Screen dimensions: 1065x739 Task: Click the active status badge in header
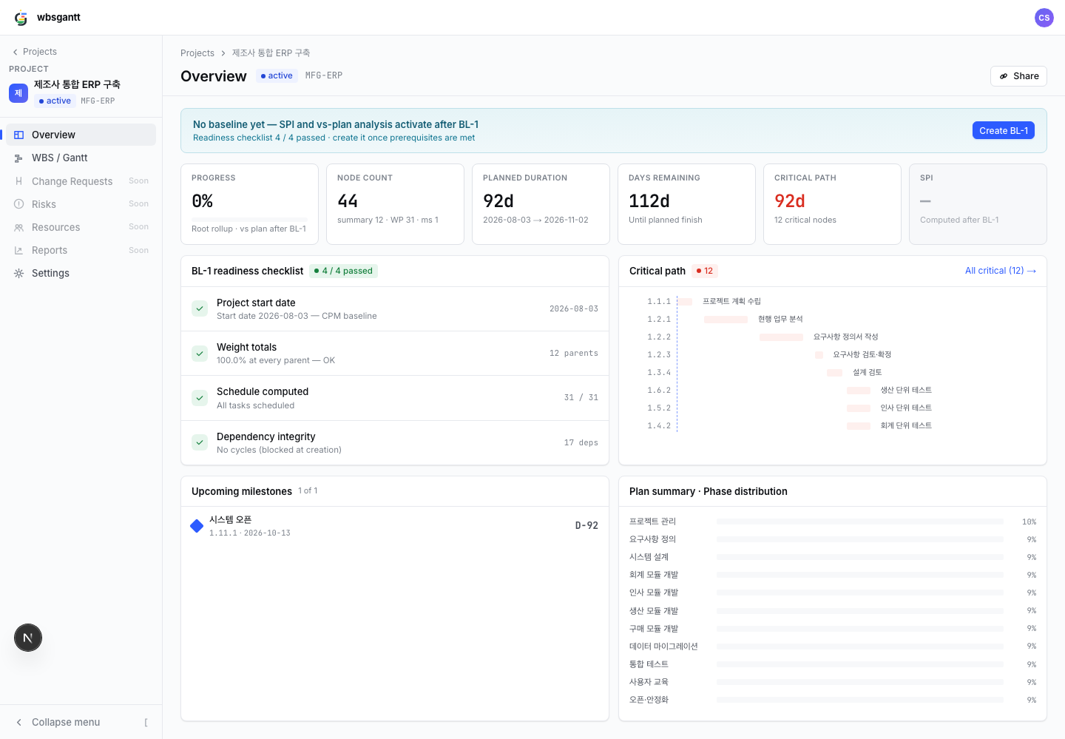point(277,75)
